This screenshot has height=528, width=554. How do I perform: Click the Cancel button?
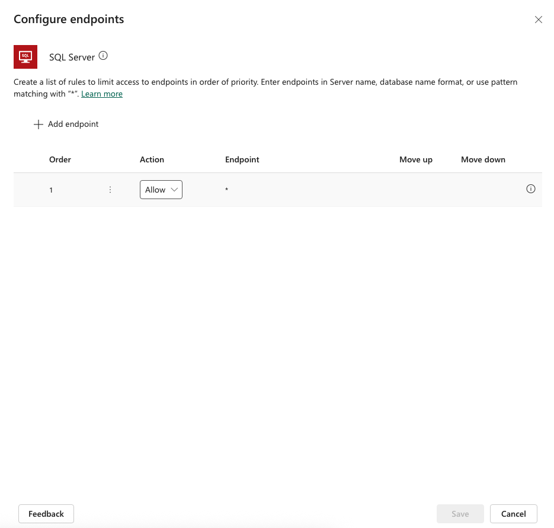point(513,513)
